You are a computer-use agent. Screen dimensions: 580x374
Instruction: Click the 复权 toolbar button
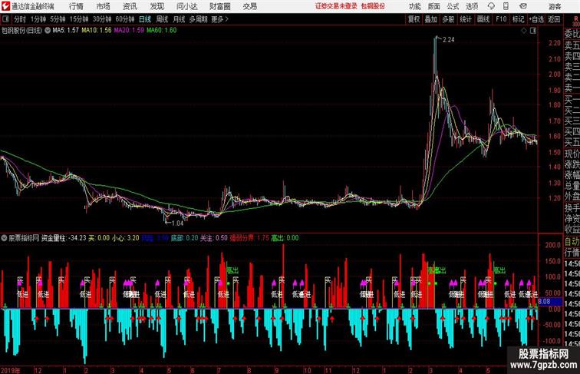tap(414, 19)
